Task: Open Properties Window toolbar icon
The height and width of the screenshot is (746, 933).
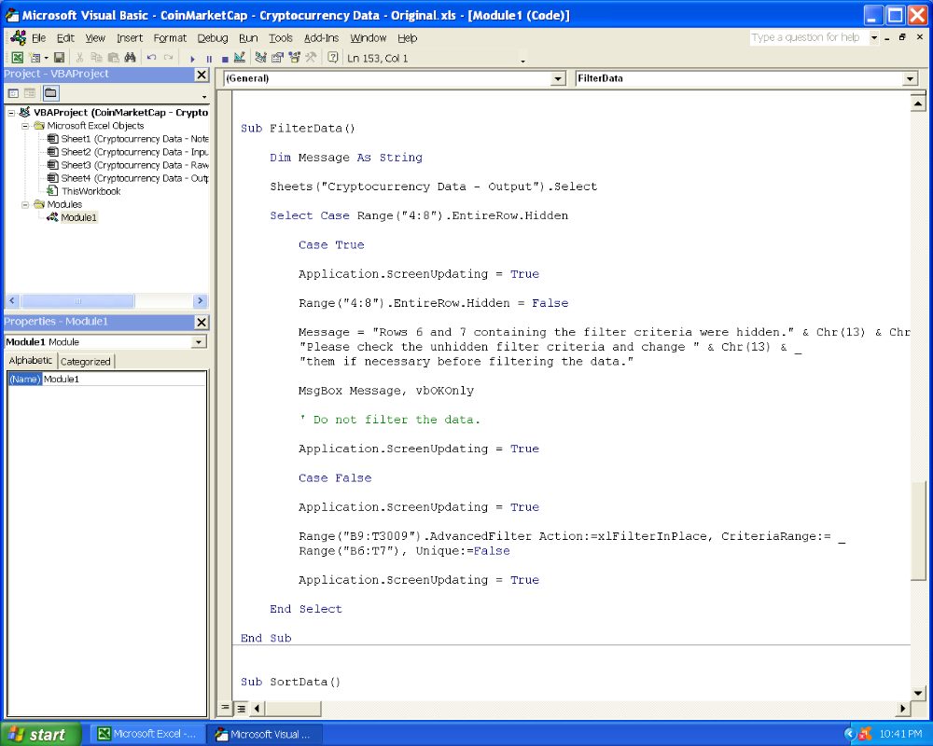Action: click(277, 58)
